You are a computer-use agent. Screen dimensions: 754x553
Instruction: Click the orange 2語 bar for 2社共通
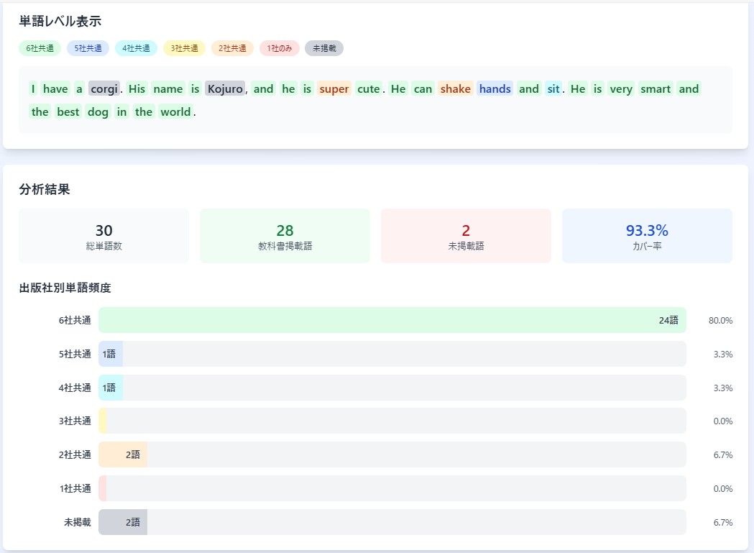coord(123,455)
